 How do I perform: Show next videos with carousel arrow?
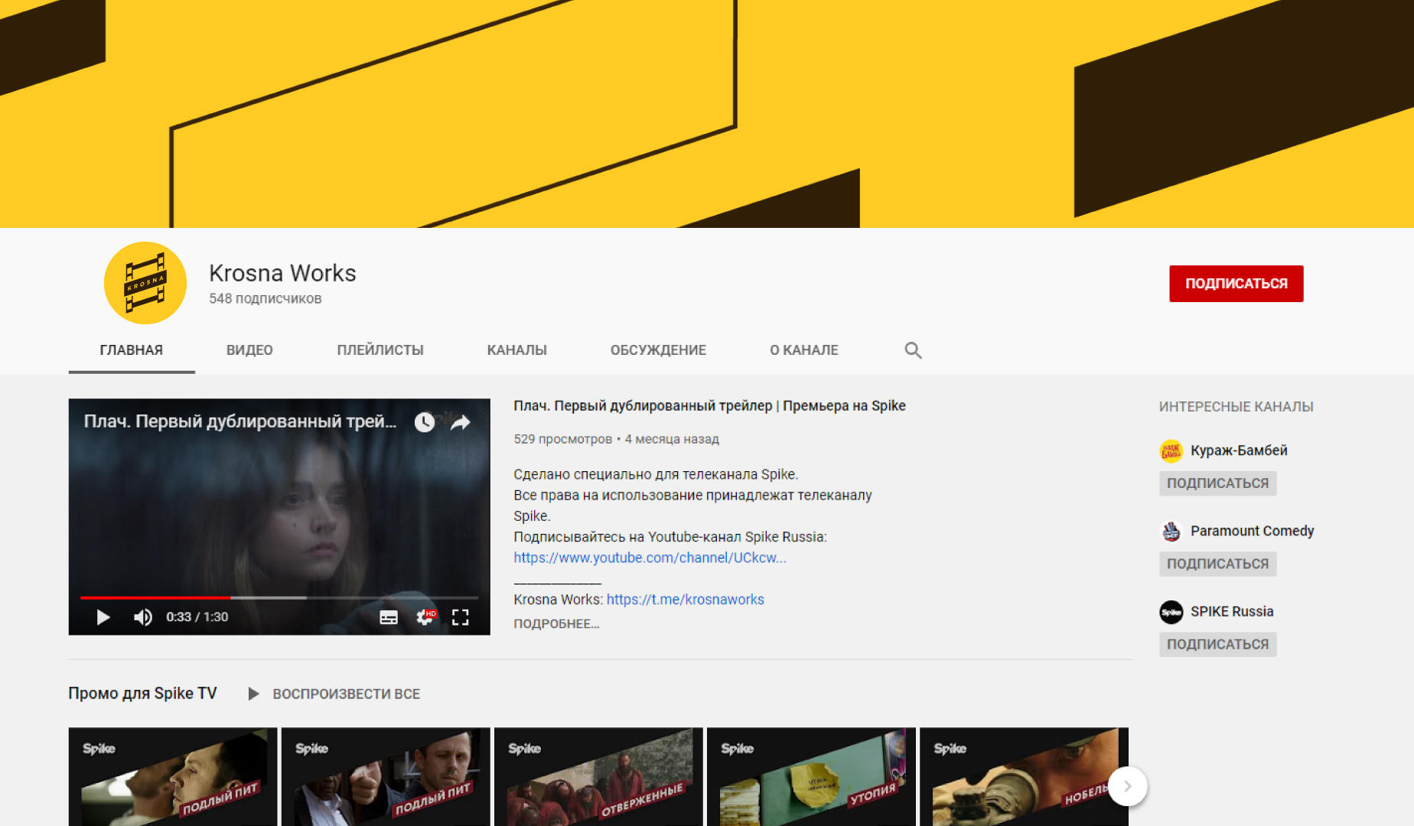tap(1127, 786)
